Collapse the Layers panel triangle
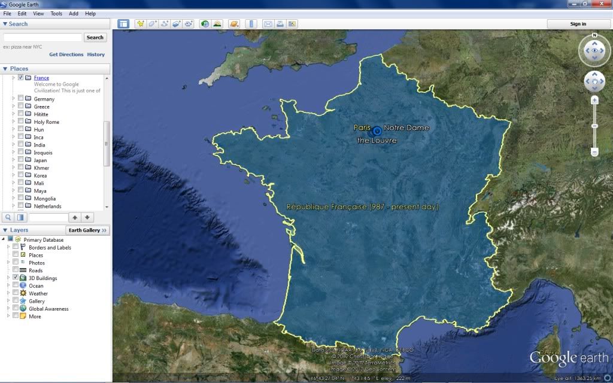Image resolution: width=613 pixels, height=383 pixels. pyautogui.click(x=5, y=230)
